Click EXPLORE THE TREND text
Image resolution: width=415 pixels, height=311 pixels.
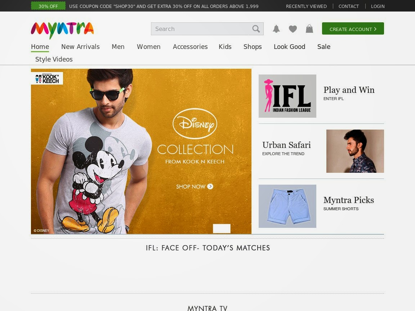[283, 154]
